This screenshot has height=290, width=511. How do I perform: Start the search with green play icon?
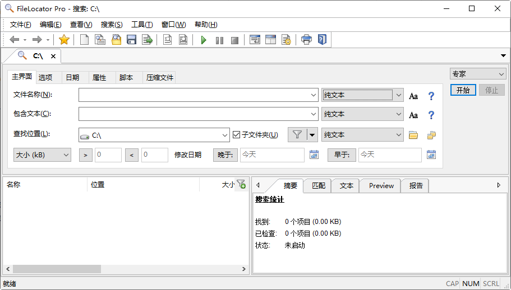coord(204,40)
